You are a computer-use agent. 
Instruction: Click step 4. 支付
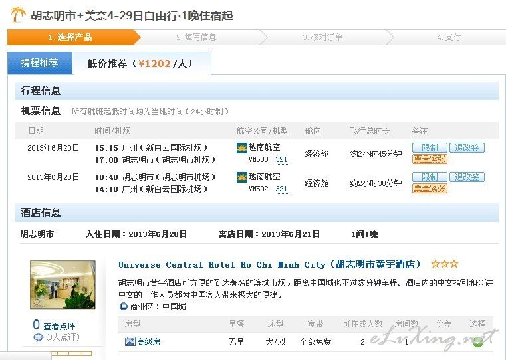coord(449,37)
